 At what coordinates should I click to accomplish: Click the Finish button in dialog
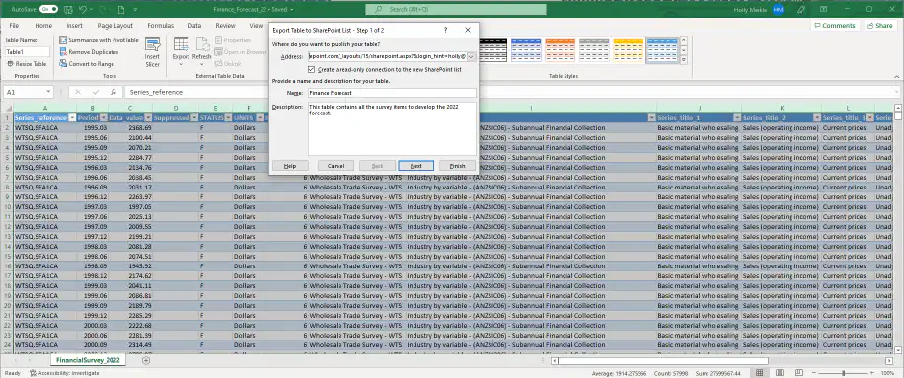coord(457,166)
